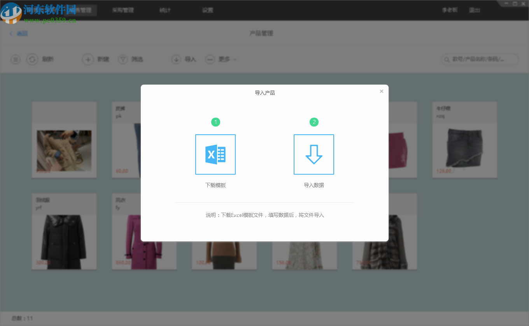Click the 下载模板 template download button
Viewport: 529px width, 326px height.
click(x=215, y=185)
